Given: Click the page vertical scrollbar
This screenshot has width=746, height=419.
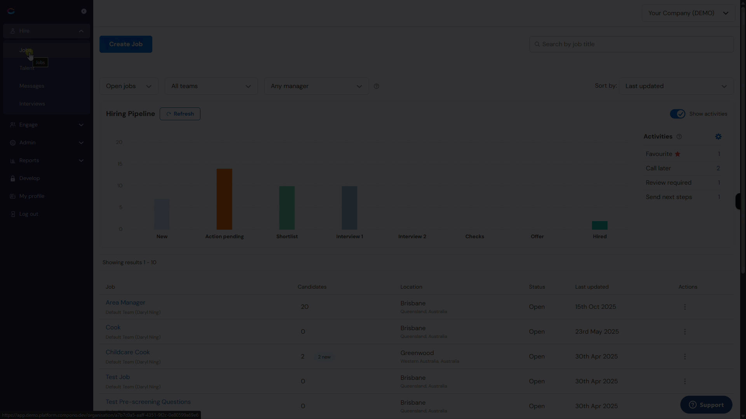Looking at the screenshot, I should (x=743, y=140).
